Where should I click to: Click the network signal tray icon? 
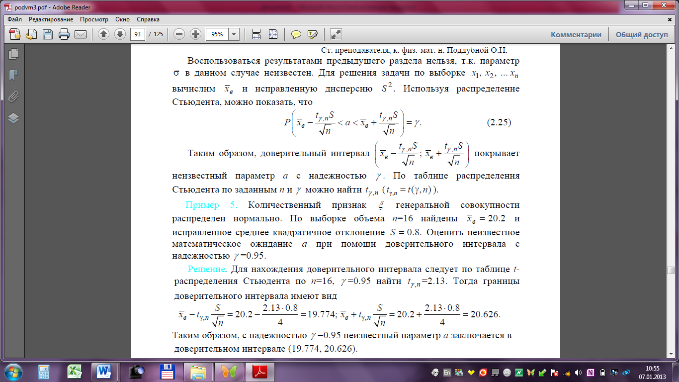tap(566, 373)
